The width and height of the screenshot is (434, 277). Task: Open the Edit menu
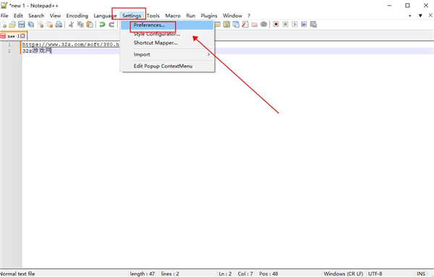[18, 16]
